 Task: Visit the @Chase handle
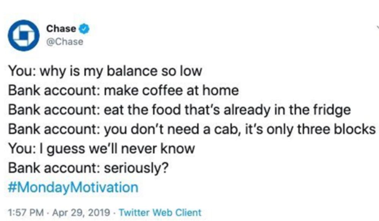(65, 42)
